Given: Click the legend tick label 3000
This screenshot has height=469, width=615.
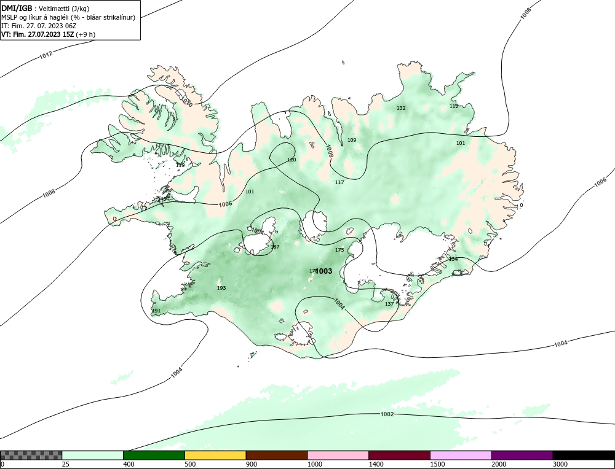Looking at the screenshot, I should (560, 464).
